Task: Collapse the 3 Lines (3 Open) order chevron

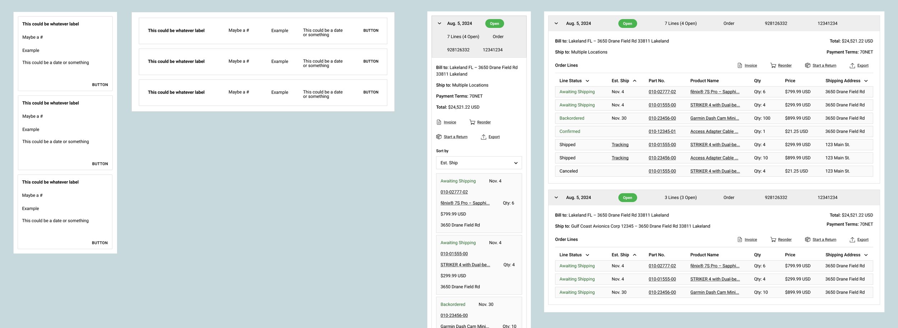Action: [556, 198]
